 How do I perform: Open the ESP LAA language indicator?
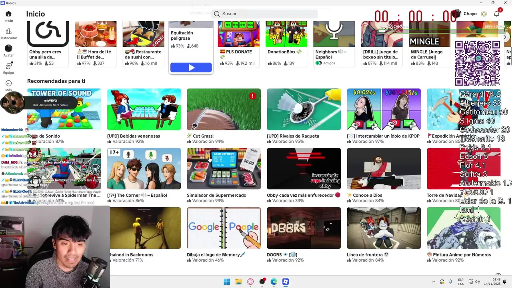[461, 282]
